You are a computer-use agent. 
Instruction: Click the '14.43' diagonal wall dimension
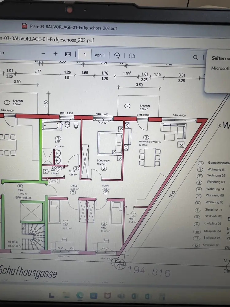click(x=172, y=194)
